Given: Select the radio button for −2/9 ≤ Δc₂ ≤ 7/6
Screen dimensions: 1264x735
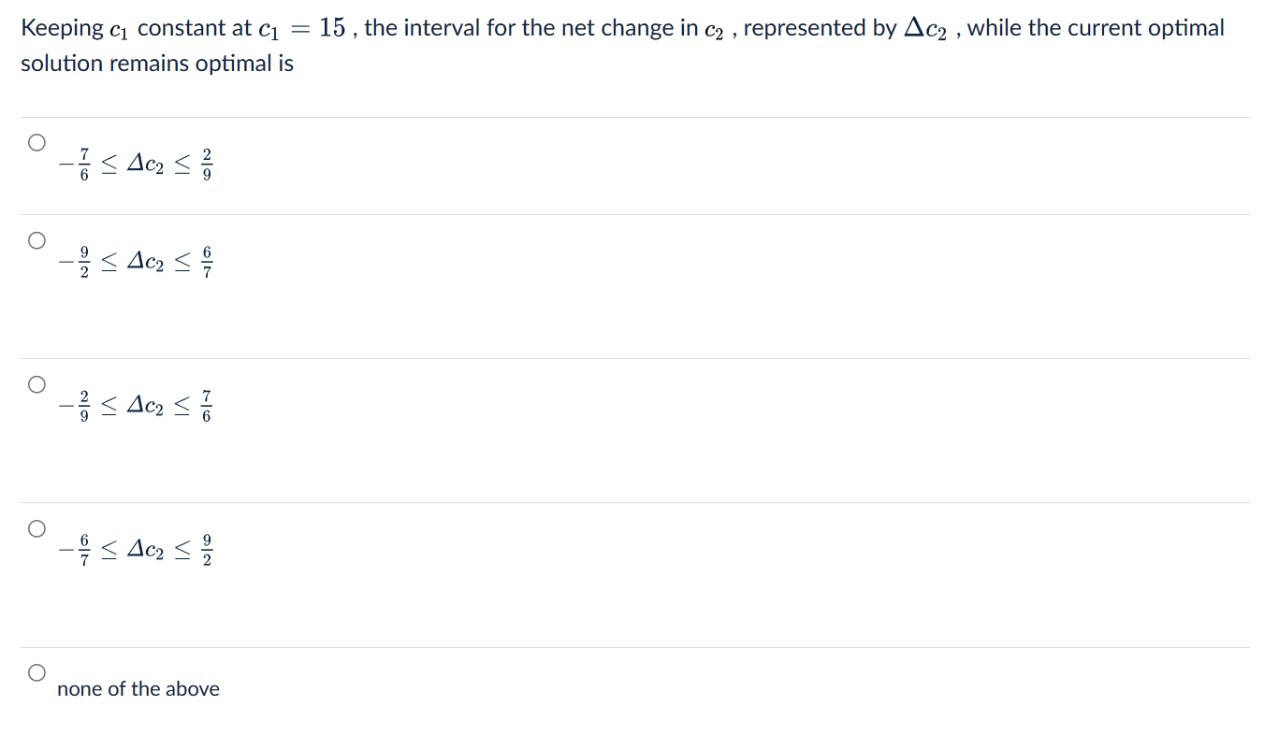Looking at the screenshot, I should [36, 383].
